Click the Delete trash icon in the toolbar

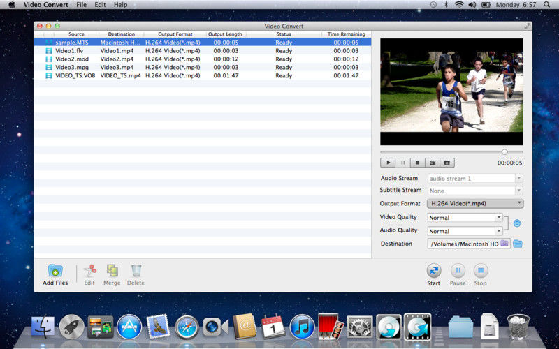[136, 271]
